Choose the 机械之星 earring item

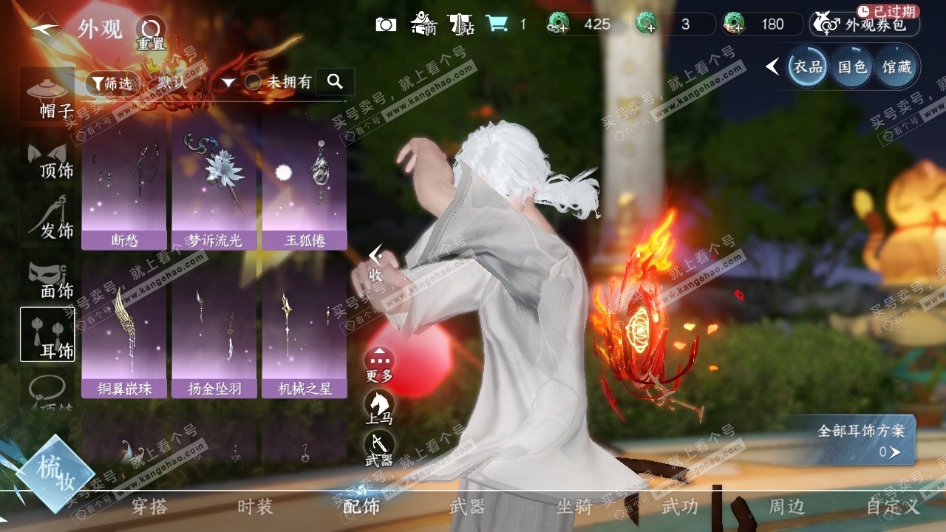pos(304,330)
